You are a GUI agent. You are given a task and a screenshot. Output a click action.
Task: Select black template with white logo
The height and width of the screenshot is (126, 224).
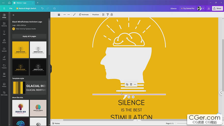[x=38, y=67]
